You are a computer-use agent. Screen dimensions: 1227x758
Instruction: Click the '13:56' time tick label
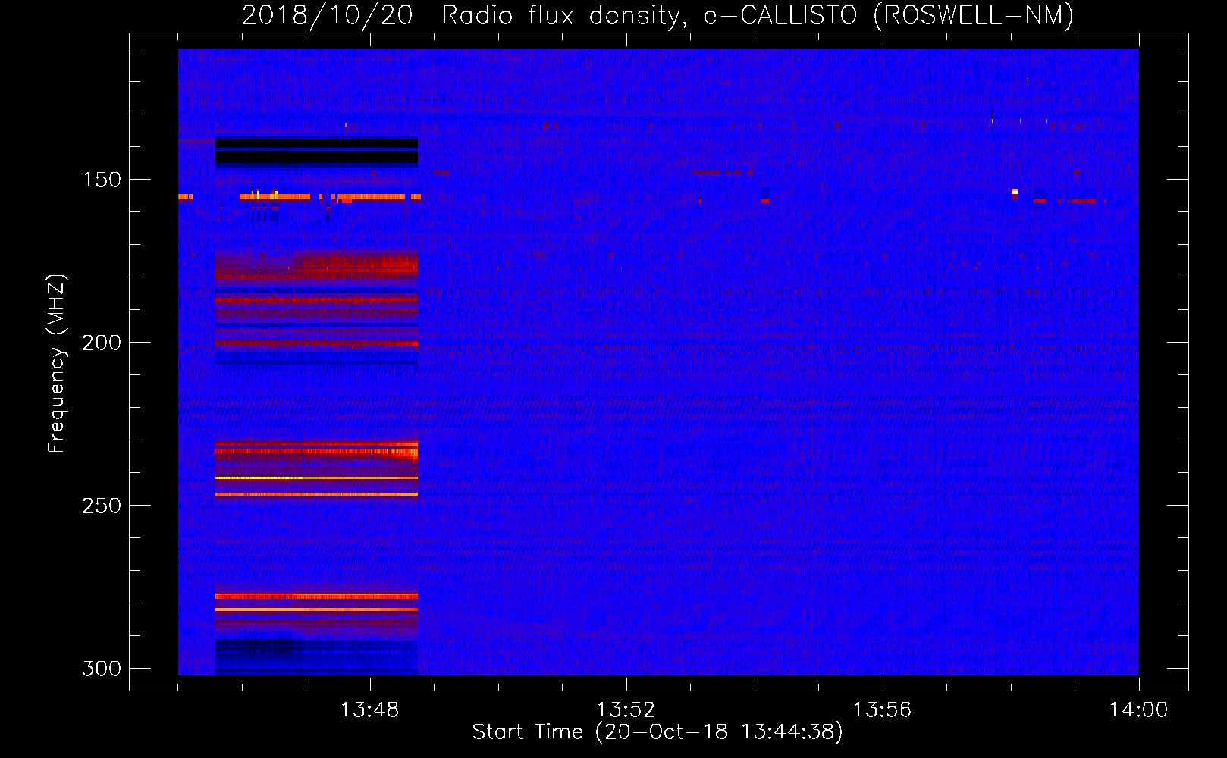click(x=882, y=710)
